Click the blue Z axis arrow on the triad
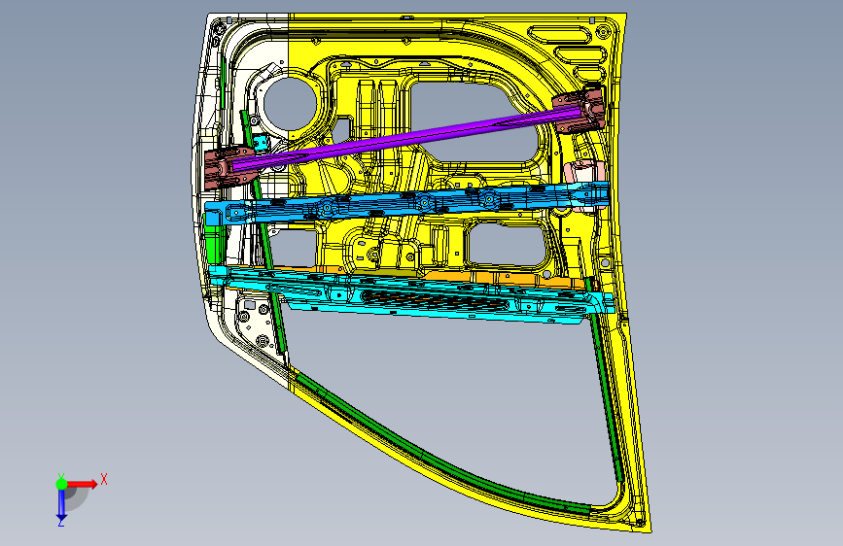Screen dimensions: 843x546 [x=61, y=505]
